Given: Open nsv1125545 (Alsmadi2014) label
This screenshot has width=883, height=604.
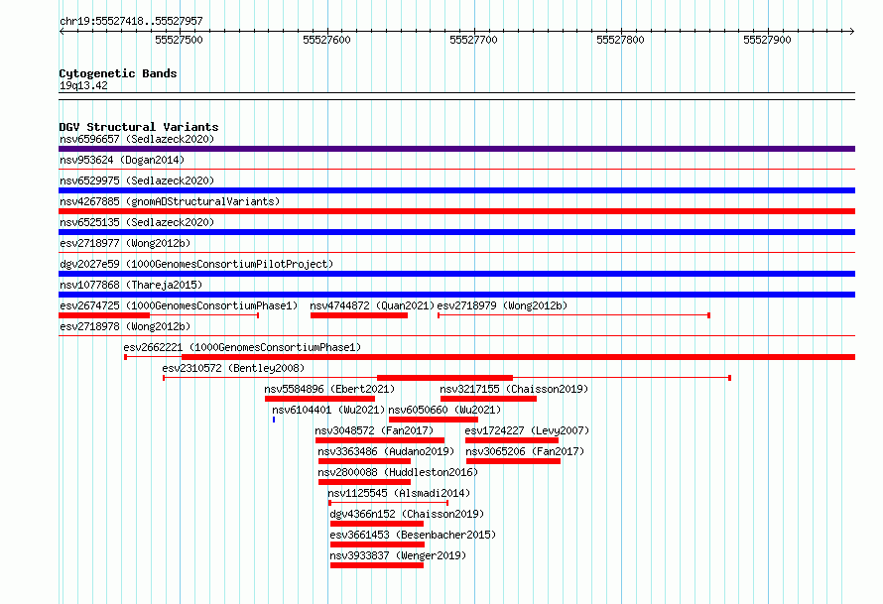Looking at the screenshot, I should tap(399, 493).
